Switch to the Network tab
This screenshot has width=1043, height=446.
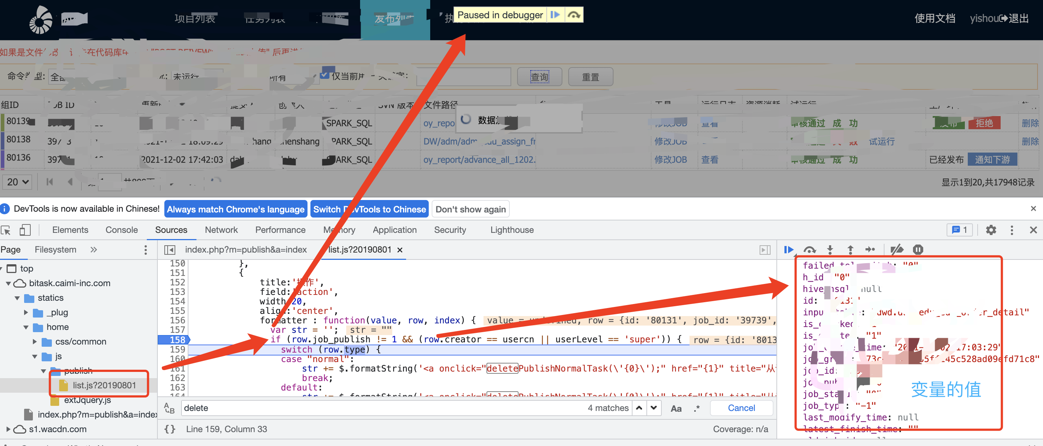(x=221, y=230)
